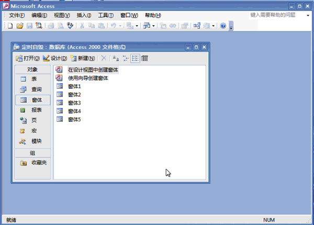This screenshot has height=225, width=314.
Task: Click the OfficeLinks toolbar icon
Action: [130, 26]
